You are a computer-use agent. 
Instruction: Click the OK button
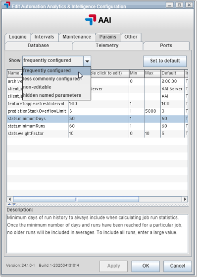point(146,266)
